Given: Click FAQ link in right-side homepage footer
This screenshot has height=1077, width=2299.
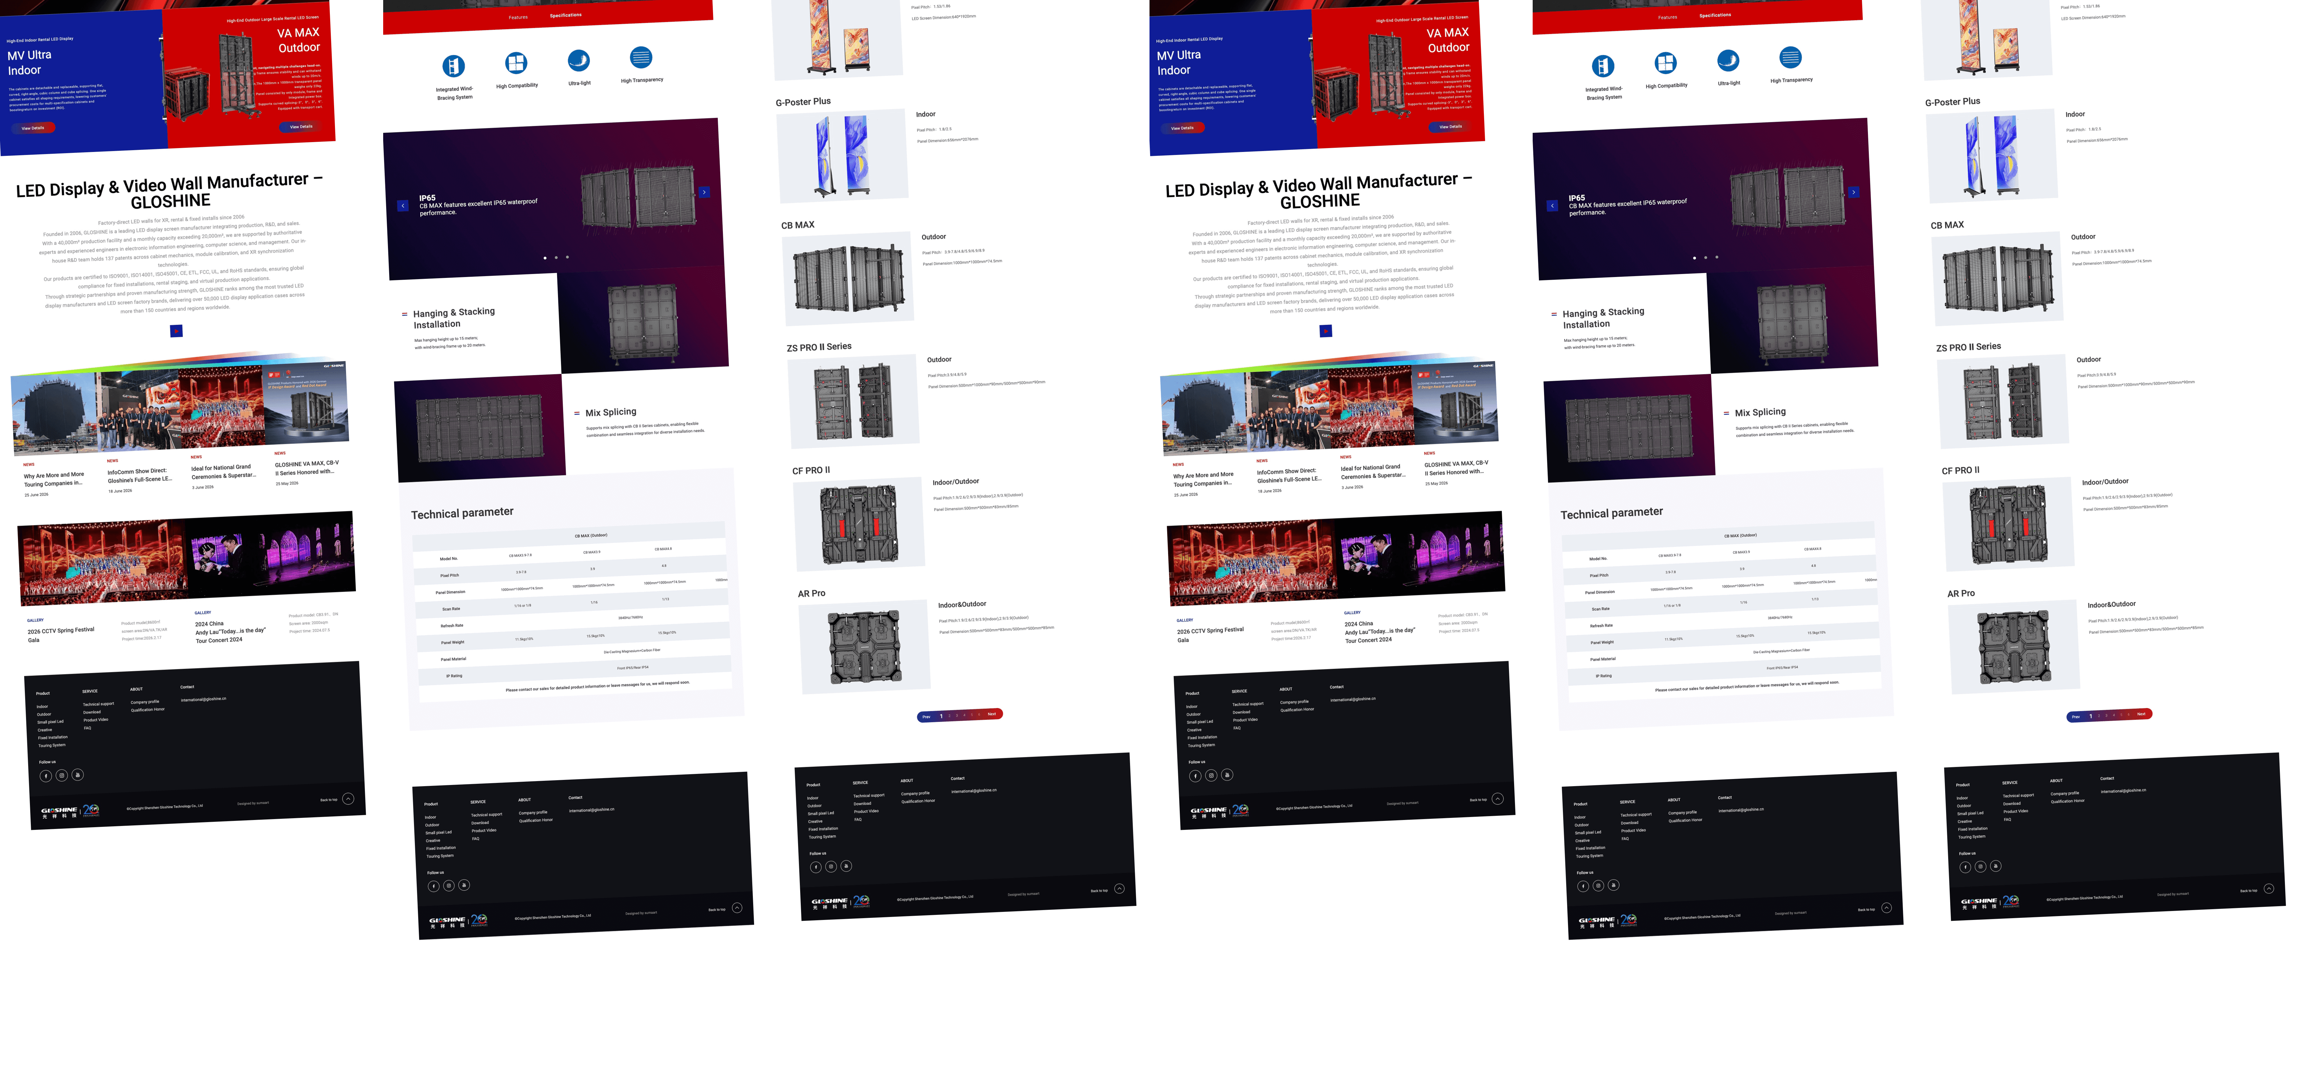Looking at the screenshot, I should coord(1237,728).
